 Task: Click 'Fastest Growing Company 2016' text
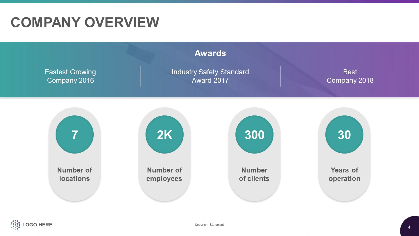pyautogui.click(x=70, y=76)
